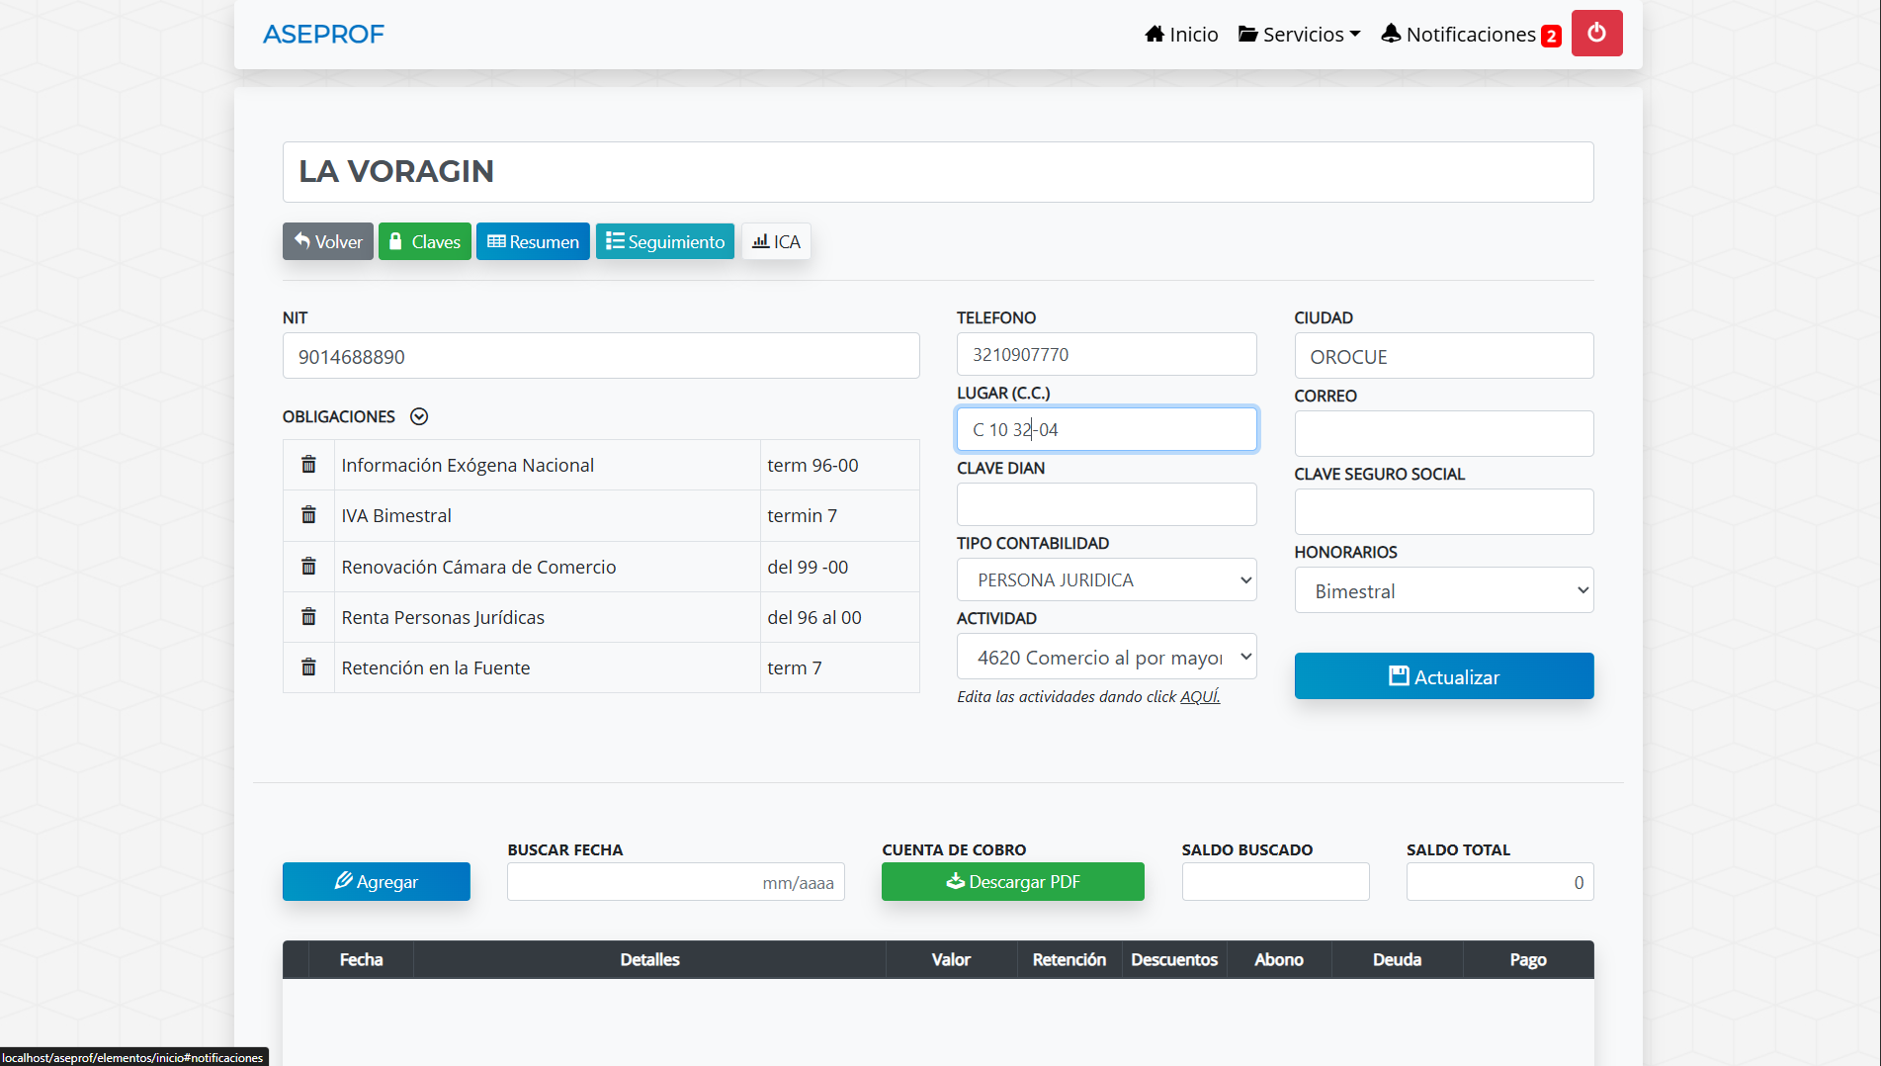Viewport: 1881px width, 1066px height.
Task: Click trash icon for IVA Bimestral
Action: (308, 515)
